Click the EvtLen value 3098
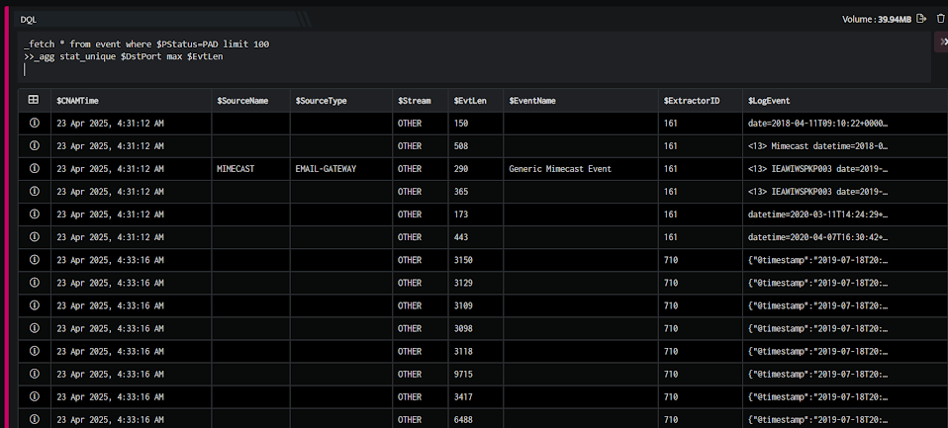 click(x=463, y=328)
